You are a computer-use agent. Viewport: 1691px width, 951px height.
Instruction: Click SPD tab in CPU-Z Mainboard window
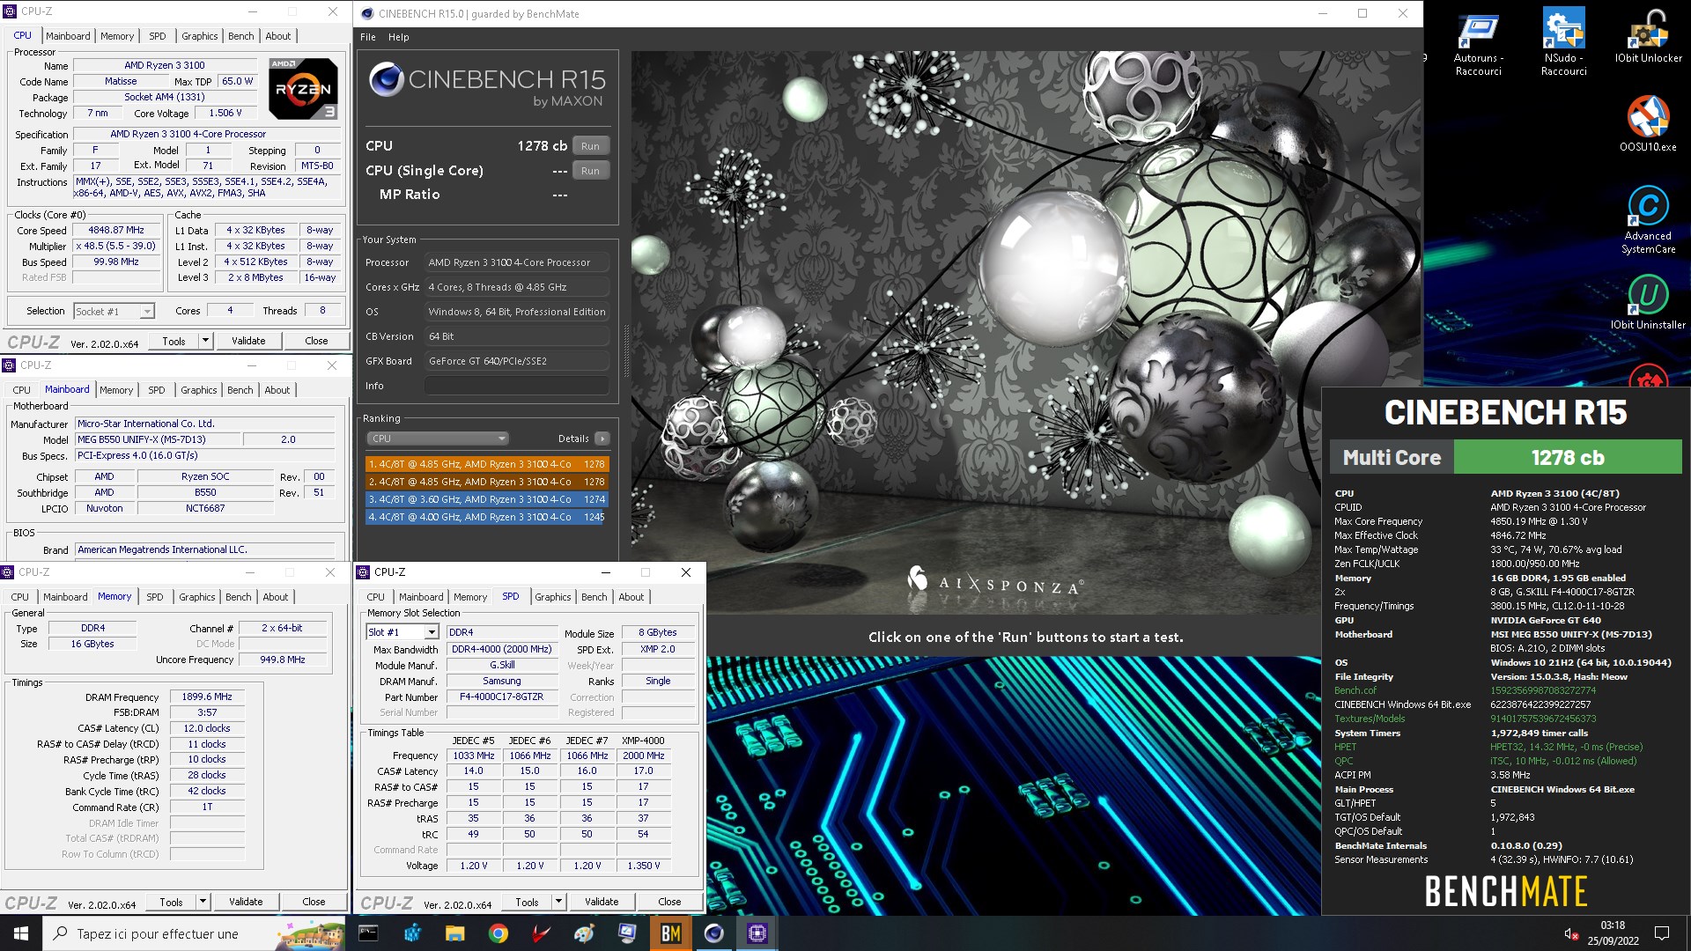[x=156, y=390]
